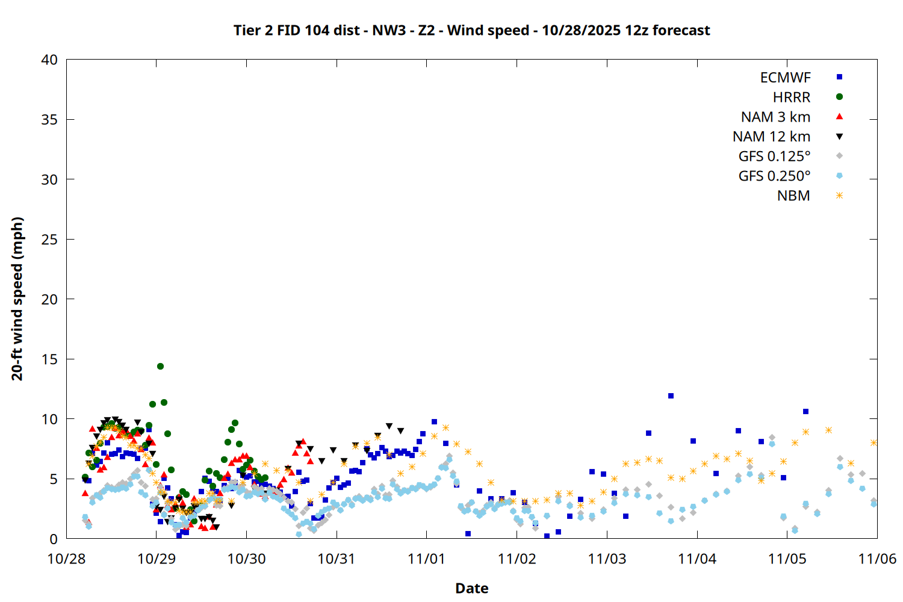Click the NBM orange asterisk legend marker
The height and width of the screenshot is (602, 903).
(x=839, y=196)
